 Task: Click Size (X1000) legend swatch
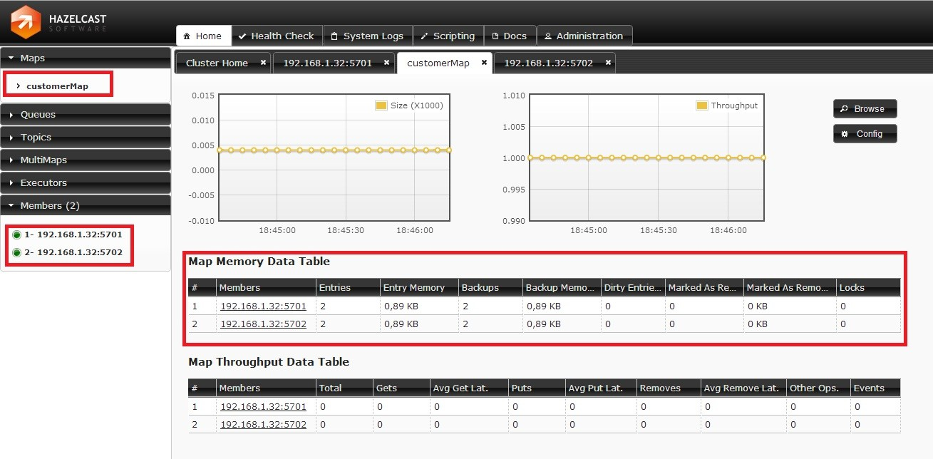tap(381, 105)
